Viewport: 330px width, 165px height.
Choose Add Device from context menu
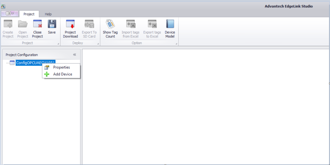click(61, 74)
